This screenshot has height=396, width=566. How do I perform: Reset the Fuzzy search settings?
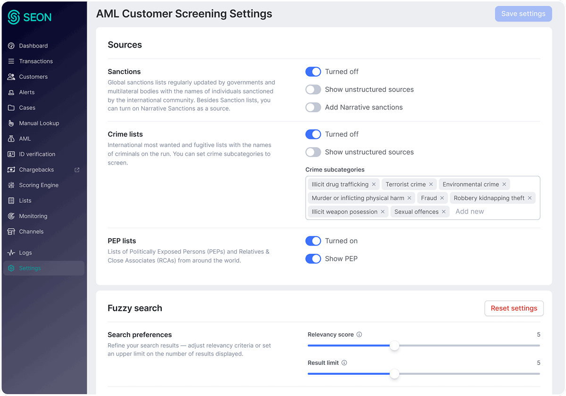[x=514, y=308]
